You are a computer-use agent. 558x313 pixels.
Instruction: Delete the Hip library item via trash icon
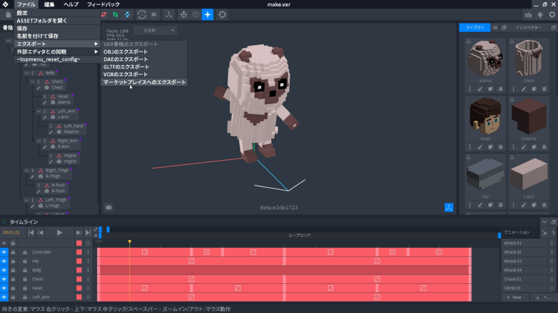(x=500, y=205)
